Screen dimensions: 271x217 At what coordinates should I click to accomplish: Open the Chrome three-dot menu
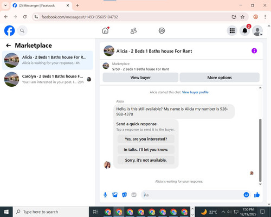pos(265,17)
